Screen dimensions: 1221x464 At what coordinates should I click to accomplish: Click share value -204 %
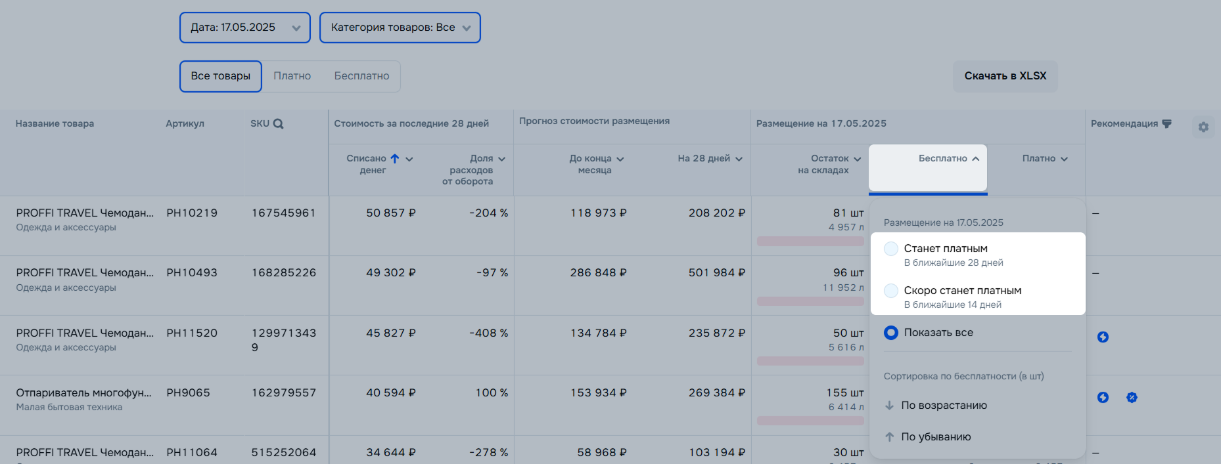click(x=489, y=213)
